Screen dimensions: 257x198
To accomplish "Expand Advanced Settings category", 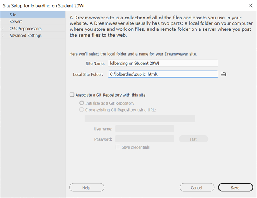I will (3, 35).
